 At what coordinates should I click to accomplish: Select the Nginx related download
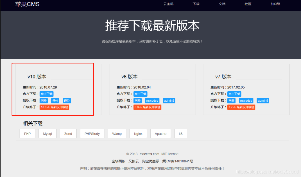point(138,133)
